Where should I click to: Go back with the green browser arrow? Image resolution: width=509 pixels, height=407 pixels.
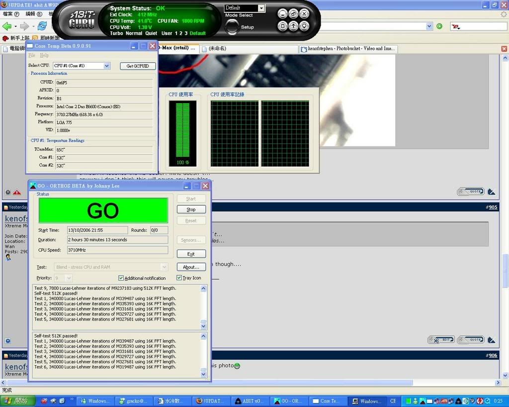[x=7, y=26]
